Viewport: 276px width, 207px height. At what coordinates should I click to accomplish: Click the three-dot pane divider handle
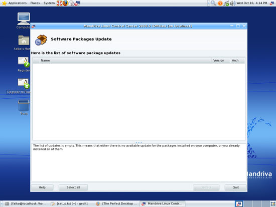pyautogui.click(x=139, y=142)
